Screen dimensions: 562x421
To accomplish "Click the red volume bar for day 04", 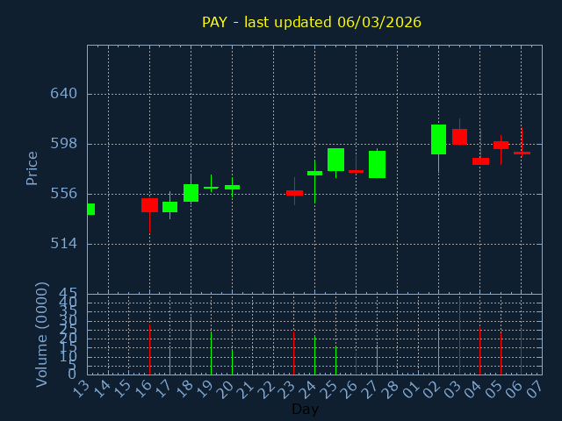I will click(479, 351).
